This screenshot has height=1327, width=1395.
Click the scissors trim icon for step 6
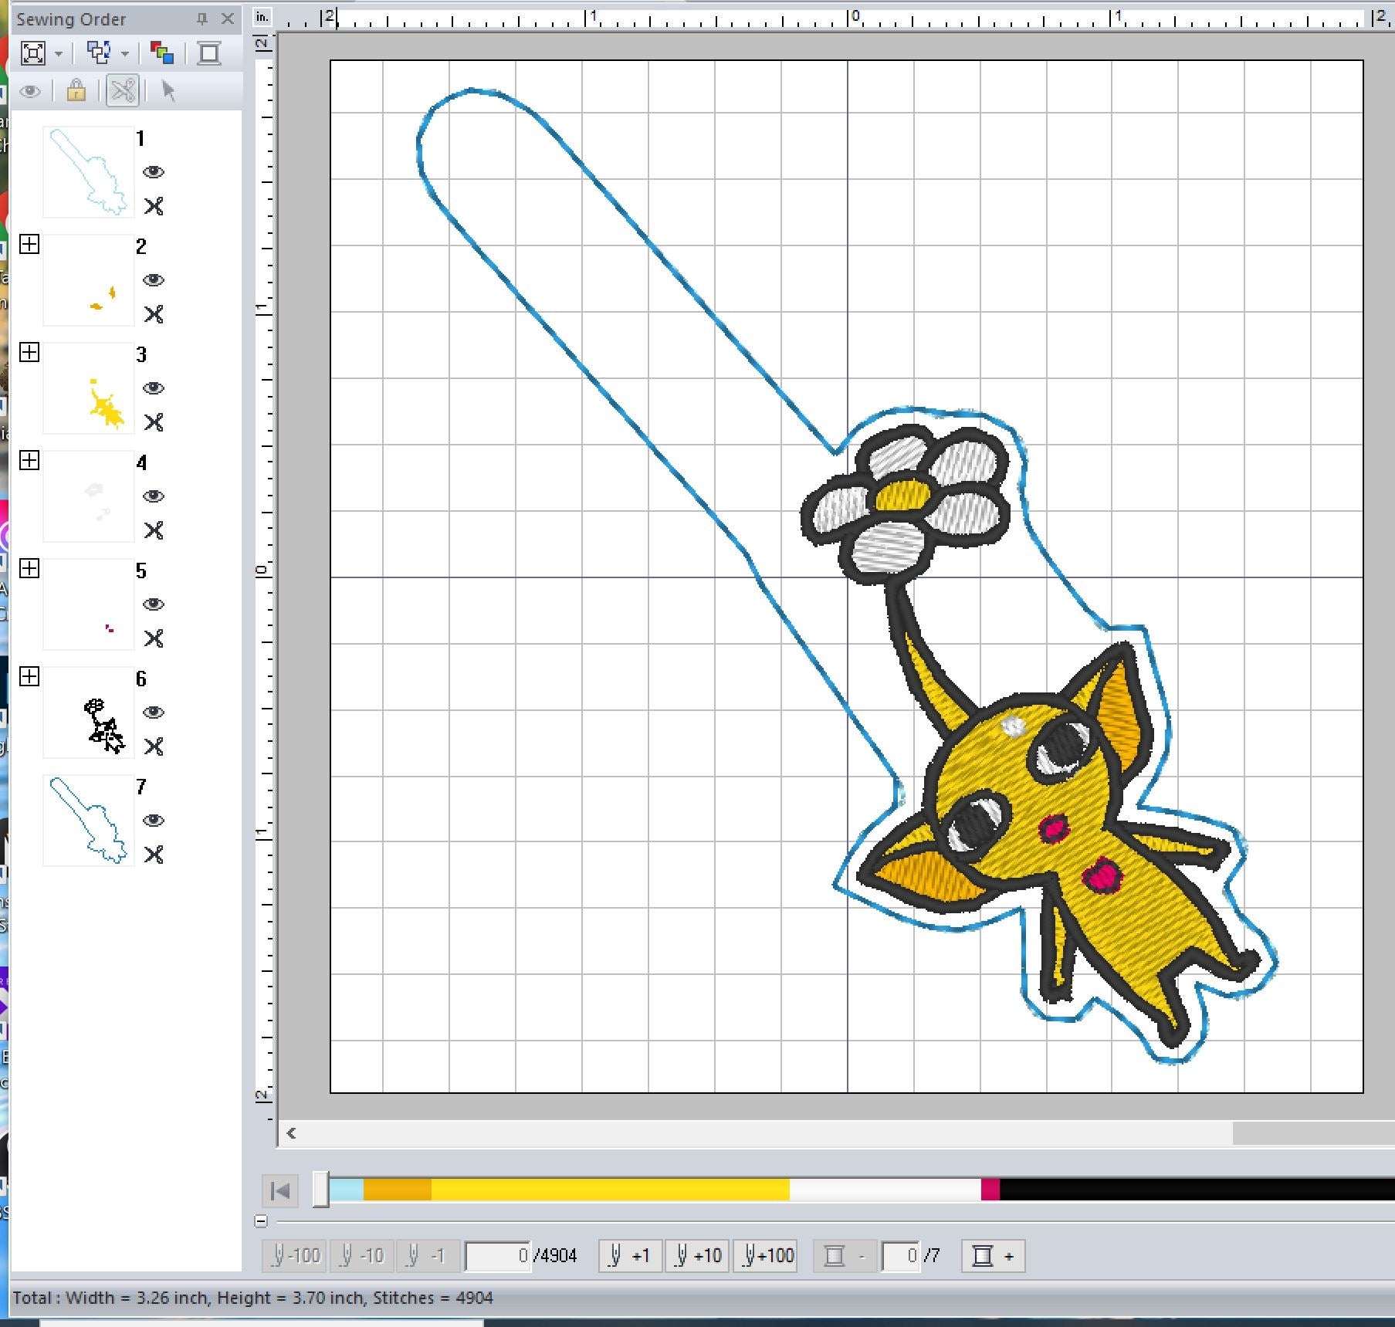click(x=154, y=746)
